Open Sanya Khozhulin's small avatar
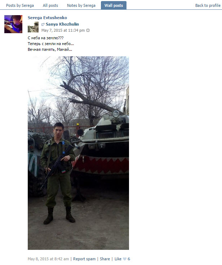 (x=33, y=27)
